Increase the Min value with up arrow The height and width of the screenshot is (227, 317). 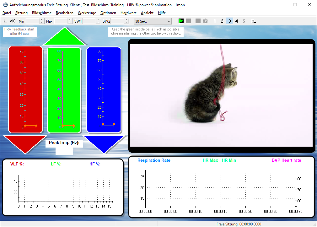click(42, 20)
